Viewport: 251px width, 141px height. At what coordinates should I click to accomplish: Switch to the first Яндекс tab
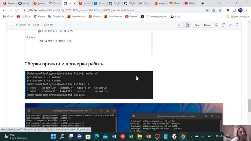[9, 3]
